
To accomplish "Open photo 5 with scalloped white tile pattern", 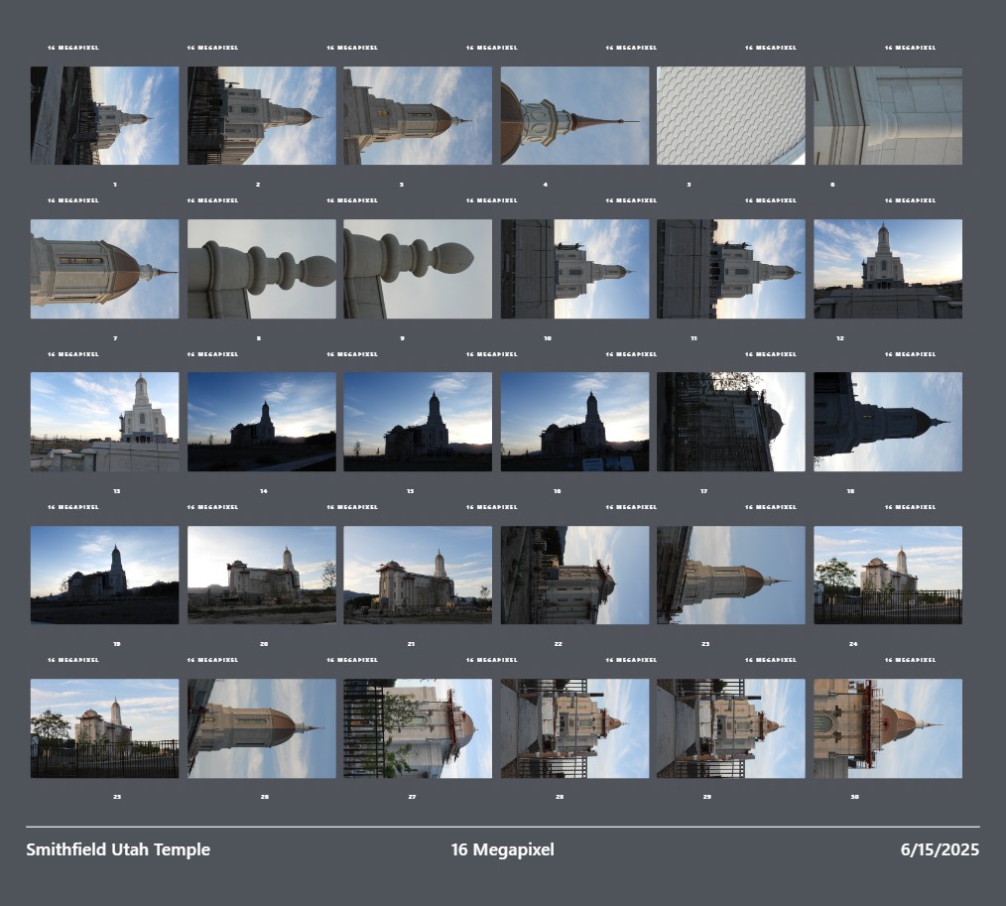I will click(731, 115).
